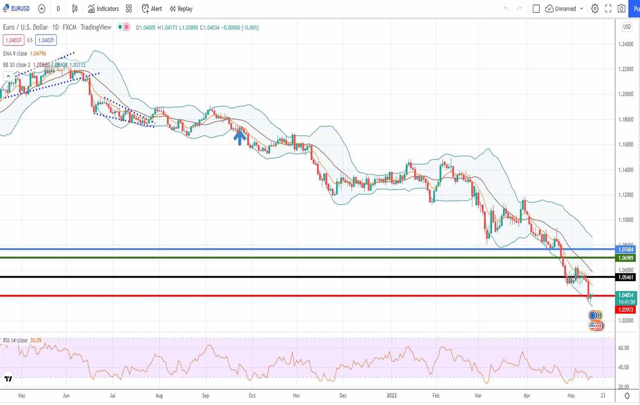Collapse the indicator legend with the chevron

click(x=8, y=76)
